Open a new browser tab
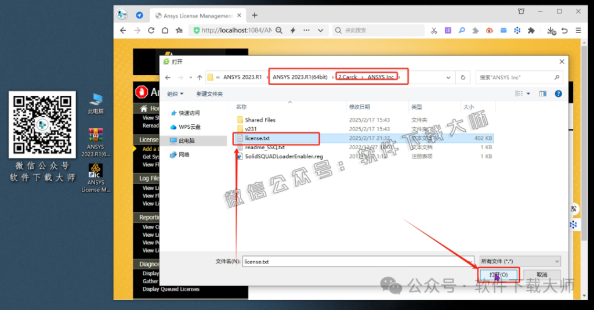The height and width of the screenshot is (310, 594). tap(255, 15)
